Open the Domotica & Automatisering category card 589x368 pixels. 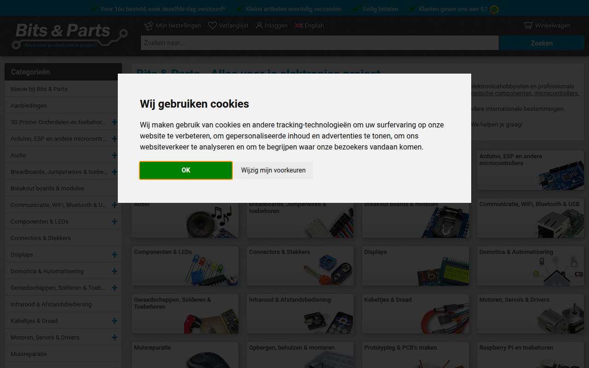point(531,266)
